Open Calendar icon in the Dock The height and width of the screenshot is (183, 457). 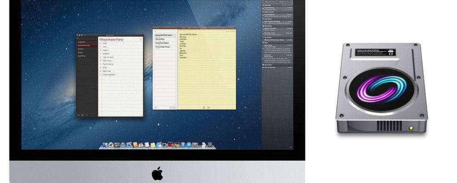click(x=141, y=145)
